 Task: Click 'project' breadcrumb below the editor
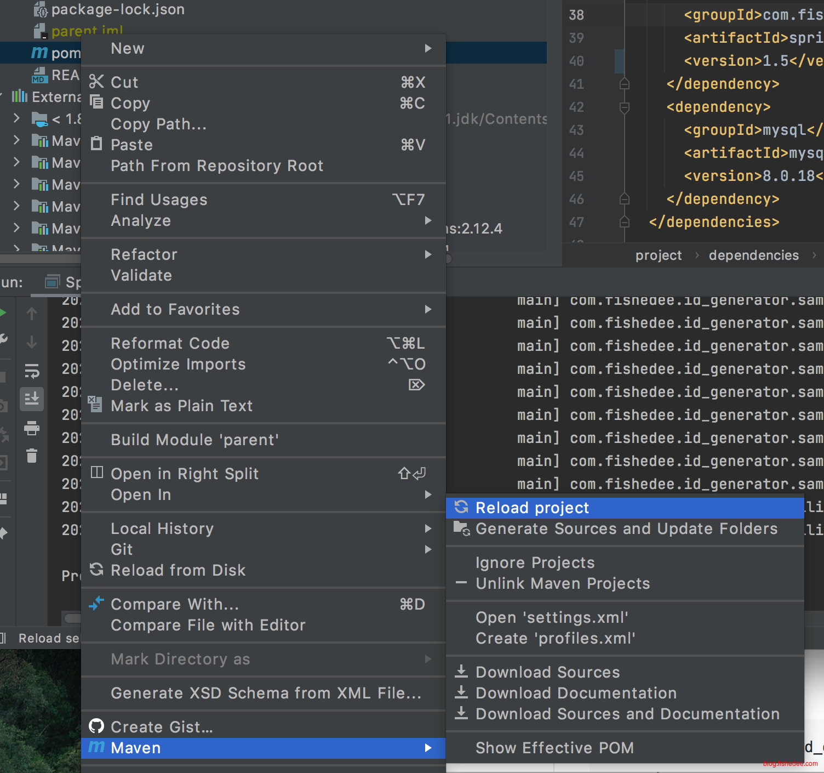click(658, 255)
